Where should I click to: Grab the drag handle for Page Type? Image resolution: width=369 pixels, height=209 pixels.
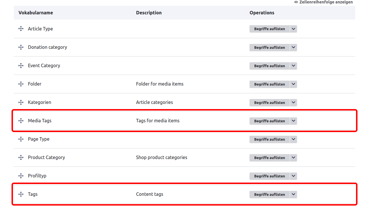pyautogui.click(x=21, y=139)
